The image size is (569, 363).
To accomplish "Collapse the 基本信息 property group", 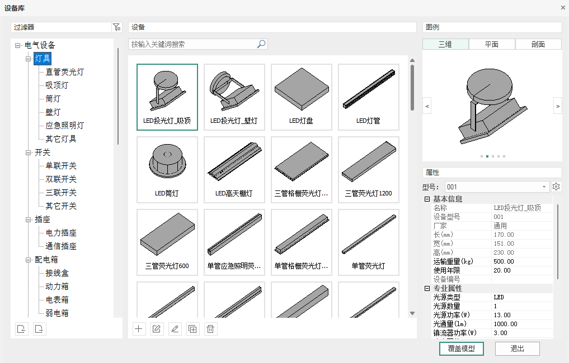I will (427, 199).
